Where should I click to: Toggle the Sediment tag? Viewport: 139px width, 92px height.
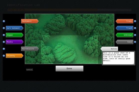click(30, 21)
